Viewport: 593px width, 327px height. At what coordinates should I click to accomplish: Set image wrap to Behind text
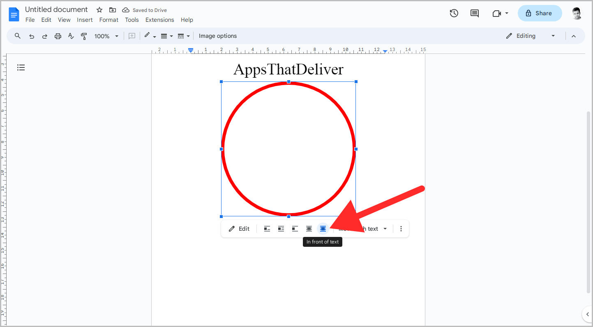point(309,229)
